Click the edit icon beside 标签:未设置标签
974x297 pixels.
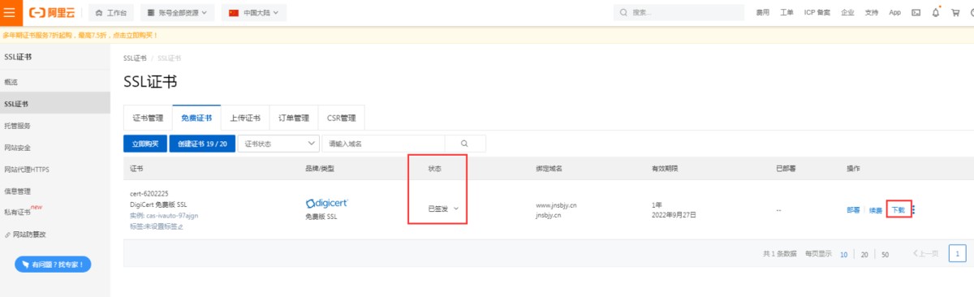click(181, 226)
